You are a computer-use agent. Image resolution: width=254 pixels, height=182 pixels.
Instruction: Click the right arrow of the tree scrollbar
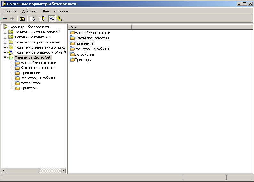[63, 171]
